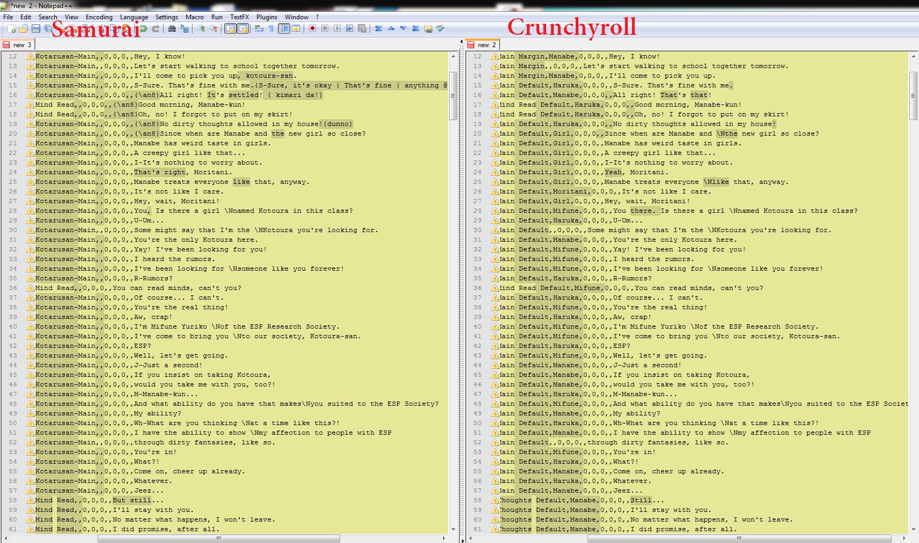Viewport: 919px width, 543px height.
Task: Open the Macro menu
Action: (195, 17)
